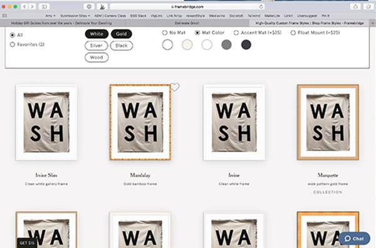Open the Ubersuggest bookmark

307,16
